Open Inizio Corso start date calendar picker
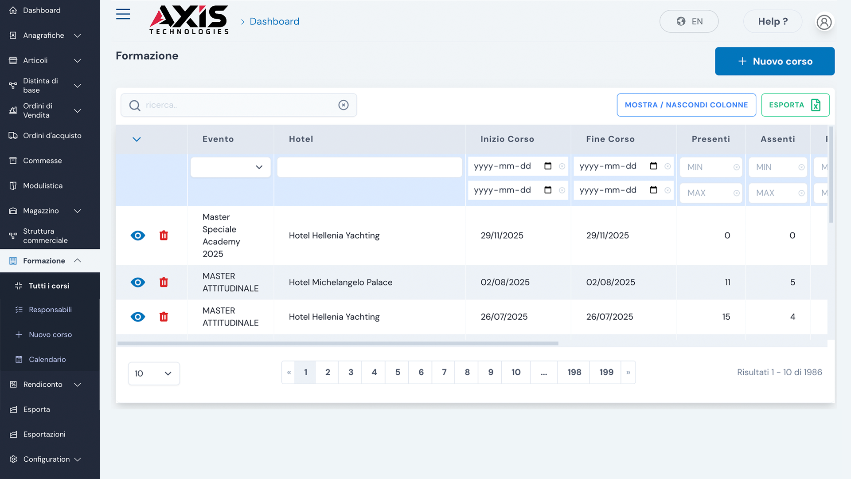Image resolution: width=851 pixels, height=479 pixels. tap(548, 166)
